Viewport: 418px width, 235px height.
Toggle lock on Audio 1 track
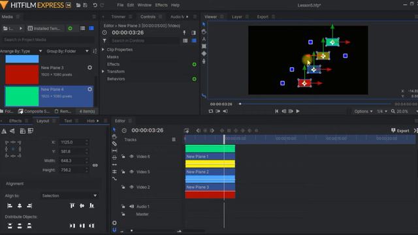123,206
